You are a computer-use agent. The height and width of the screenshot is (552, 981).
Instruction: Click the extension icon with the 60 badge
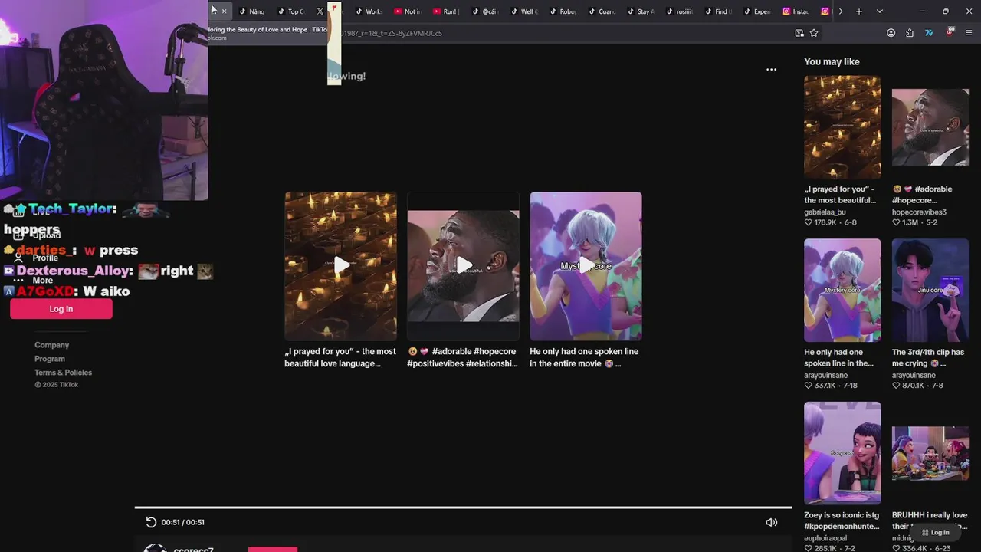click(x=950, y=32)
